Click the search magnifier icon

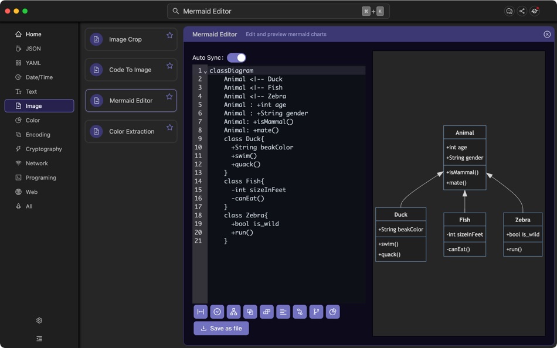point(175,11)
